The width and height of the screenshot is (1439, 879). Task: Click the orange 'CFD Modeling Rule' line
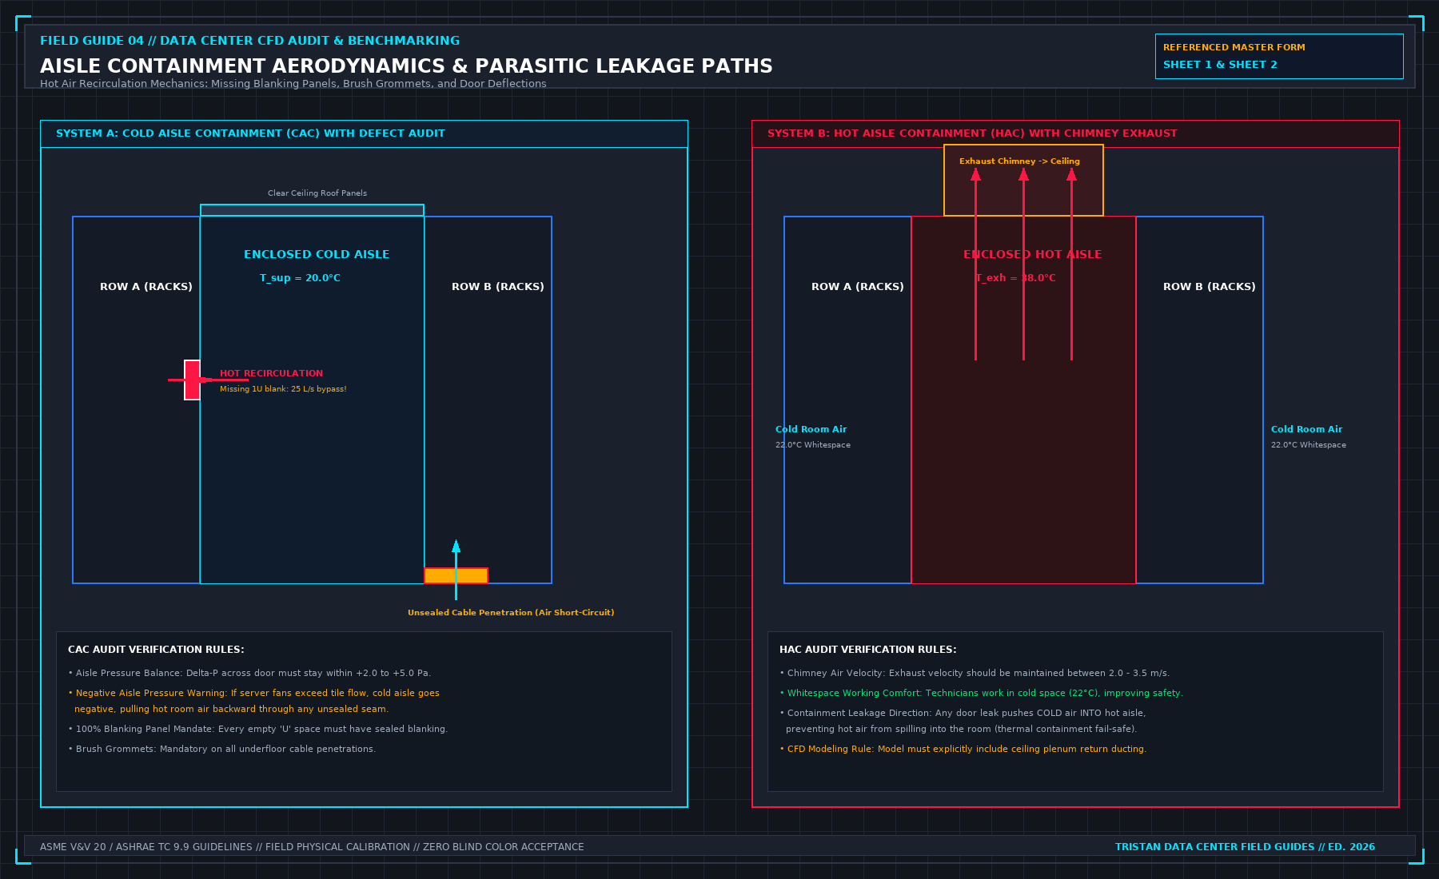coord(963,750)
